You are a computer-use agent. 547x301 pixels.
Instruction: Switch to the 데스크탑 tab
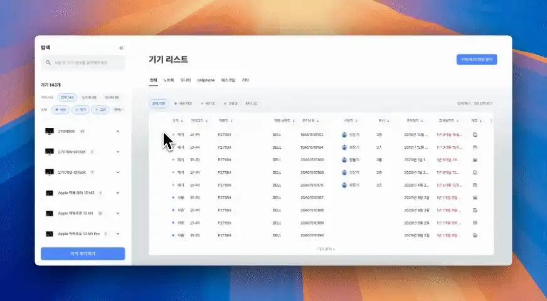tap(228, 80)
